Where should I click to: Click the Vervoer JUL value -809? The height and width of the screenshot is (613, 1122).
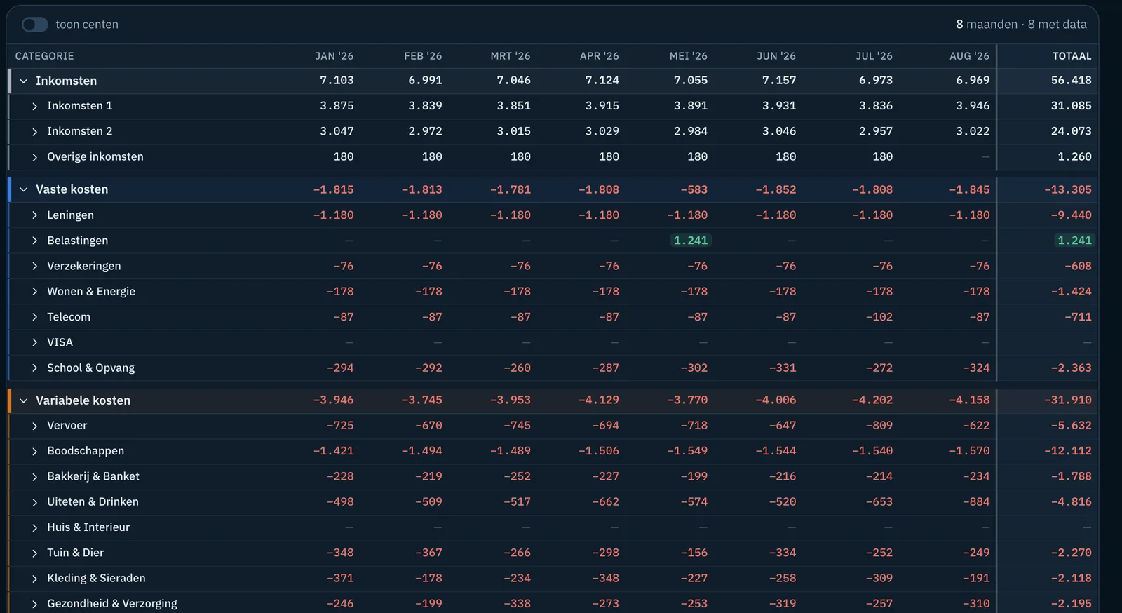(879, 426)
